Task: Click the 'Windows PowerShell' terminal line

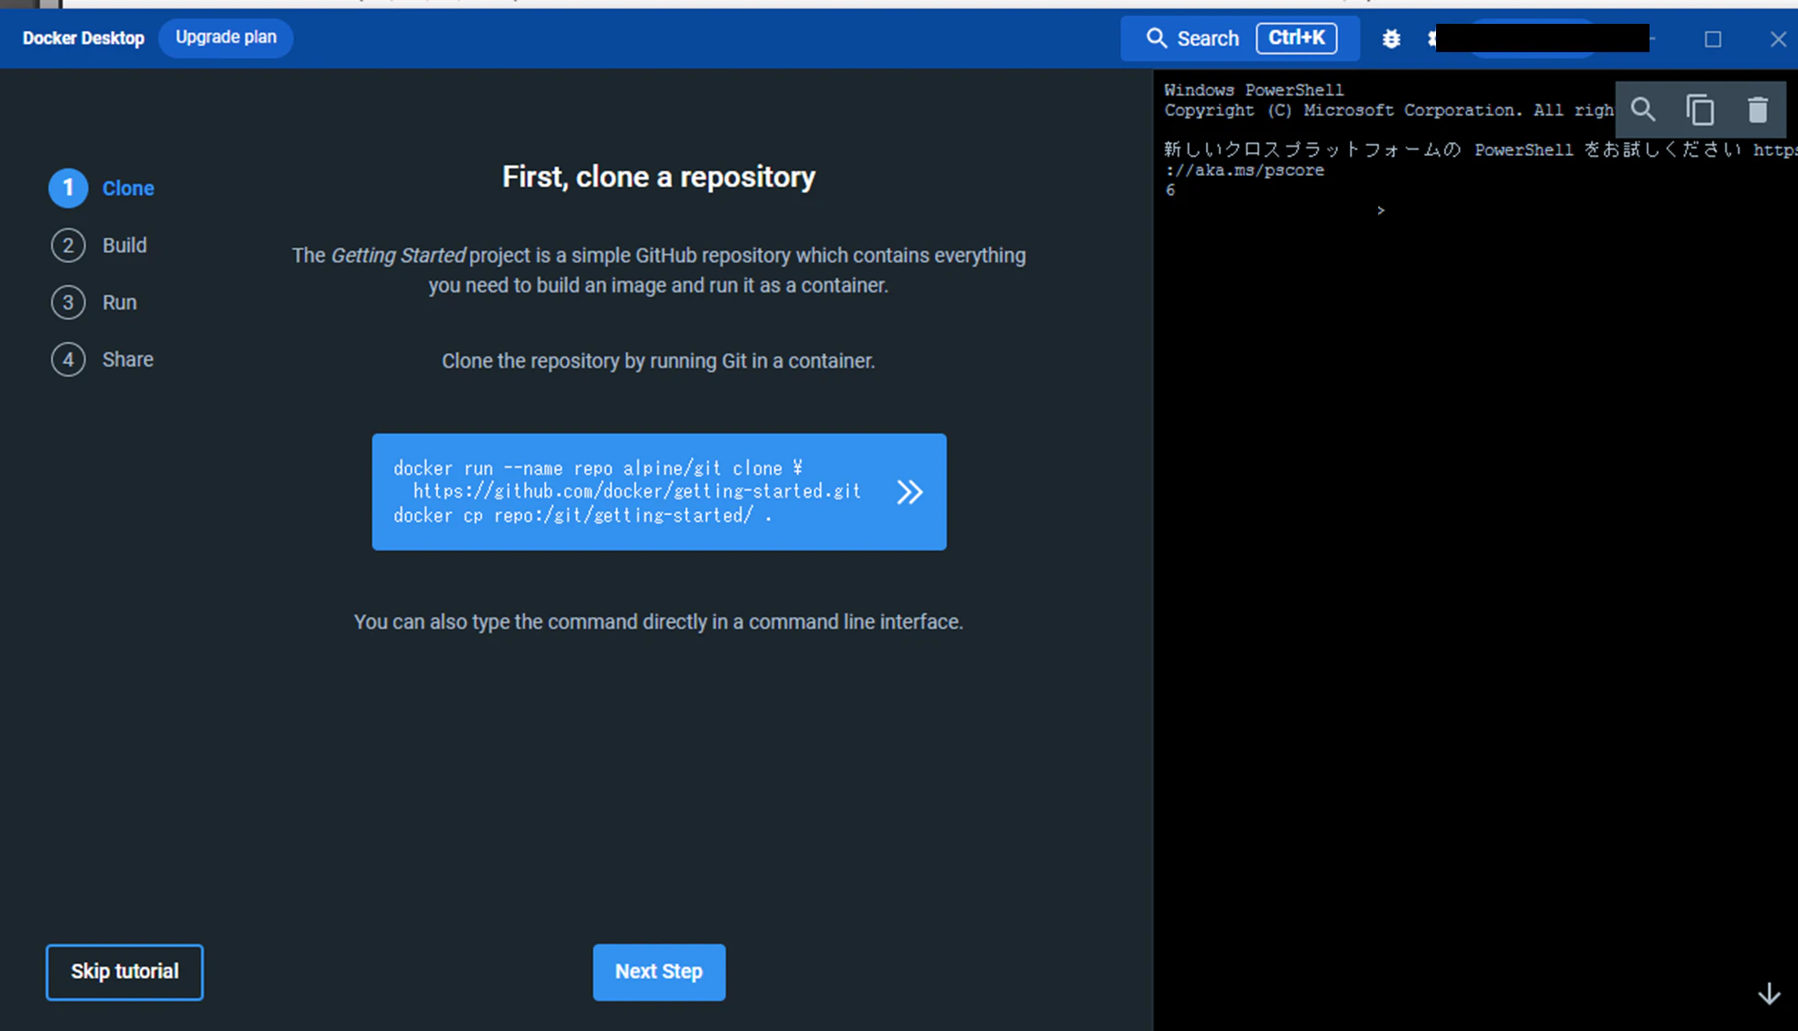Action: (x=1254, y=90)
